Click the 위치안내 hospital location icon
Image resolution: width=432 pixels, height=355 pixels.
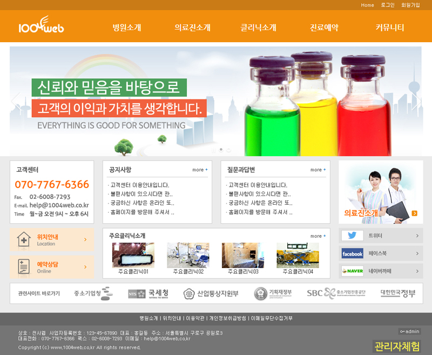pos(24,239)
